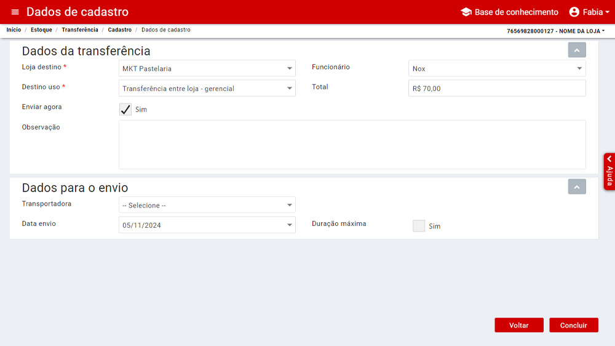Enable the Duração máxima checkbox
The width and height of the screenshot is (615, 346).
pos(419,226)
